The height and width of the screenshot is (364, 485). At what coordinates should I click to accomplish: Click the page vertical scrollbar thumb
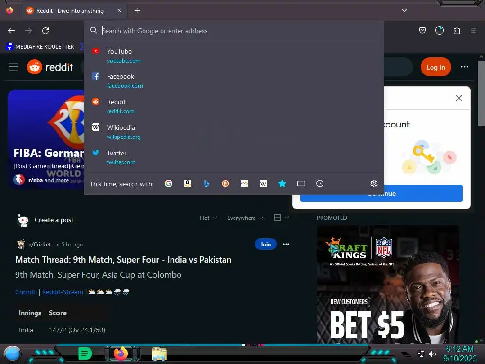(x=481, y=93)
